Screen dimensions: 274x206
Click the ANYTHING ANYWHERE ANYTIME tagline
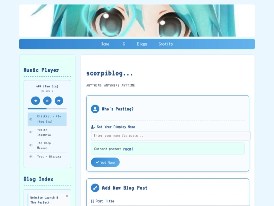(x=111, y=85)
